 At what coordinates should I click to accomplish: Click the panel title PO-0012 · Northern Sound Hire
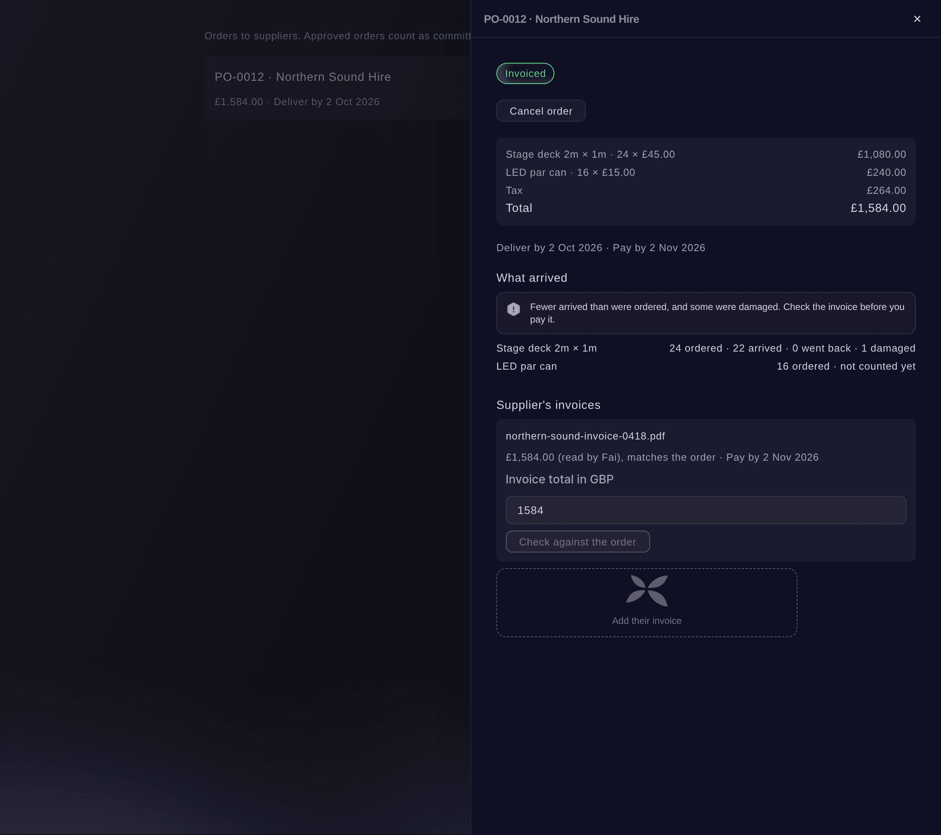pyautogui.click(x=561, y=19)
